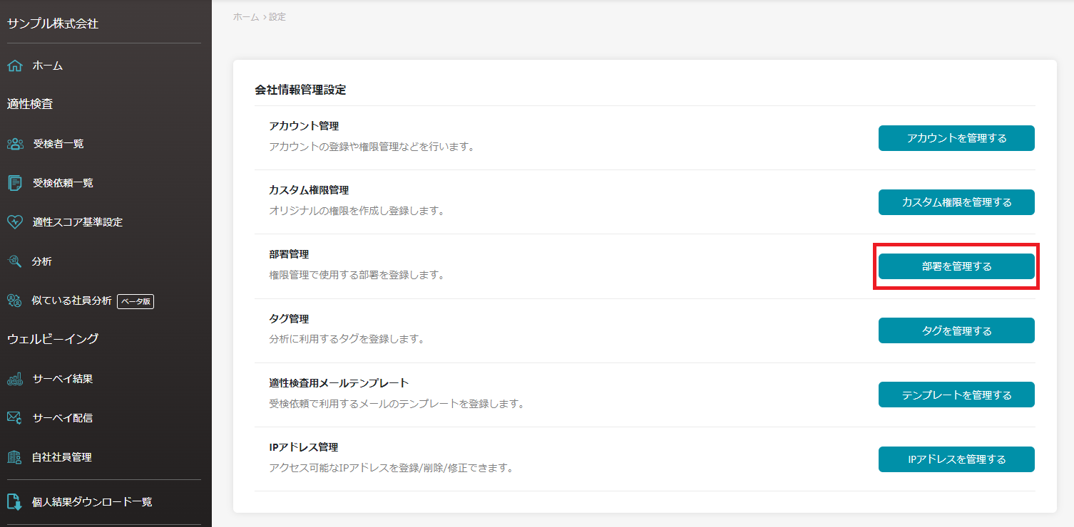Screen dimensions: 1074x527
Task: Click the ベータ版 badge label
Action: (135, 301)
